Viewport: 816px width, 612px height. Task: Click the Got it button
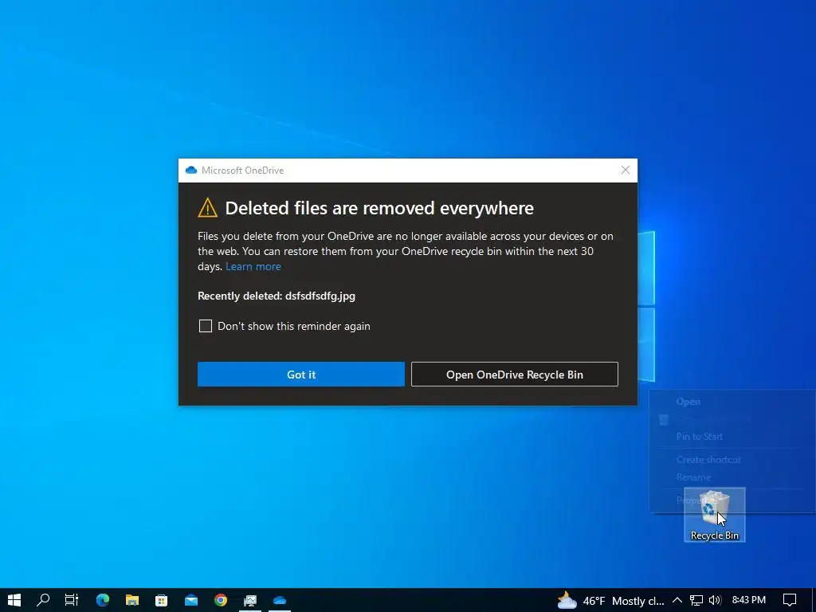pyautogui.click(x=300, y=375)
